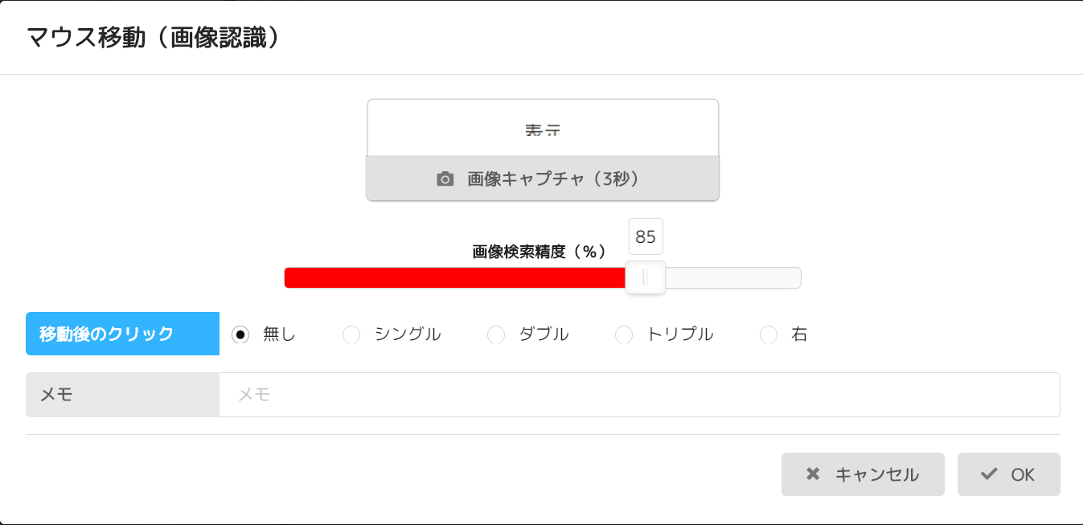Click the checkmark icon beside OK
The width and height of the screenshot is (1083, 525).
click(x=989, y=474)
